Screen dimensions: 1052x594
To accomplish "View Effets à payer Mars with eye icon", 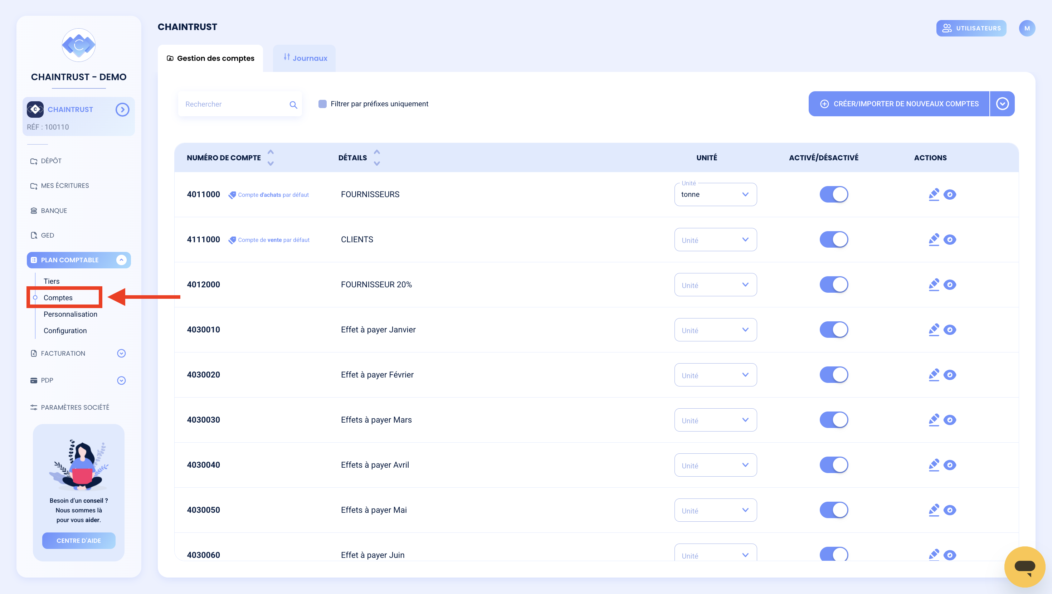I will tap(950, 420).
